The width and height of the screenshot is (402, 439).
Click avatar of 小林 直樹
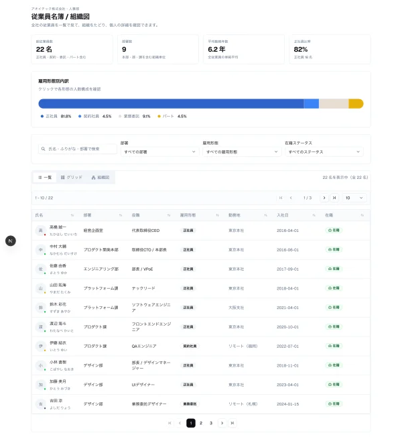click(x=41, y=365)
